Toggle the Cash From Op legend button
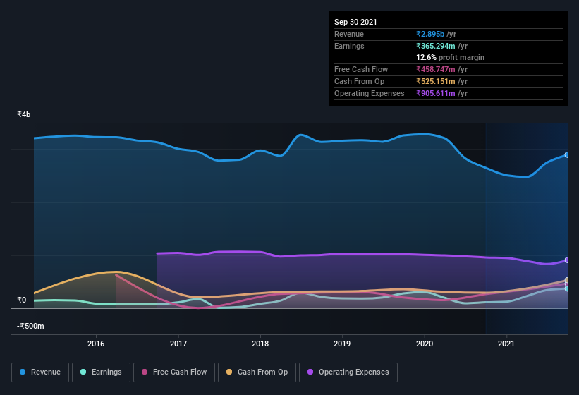 coord(257,372)
